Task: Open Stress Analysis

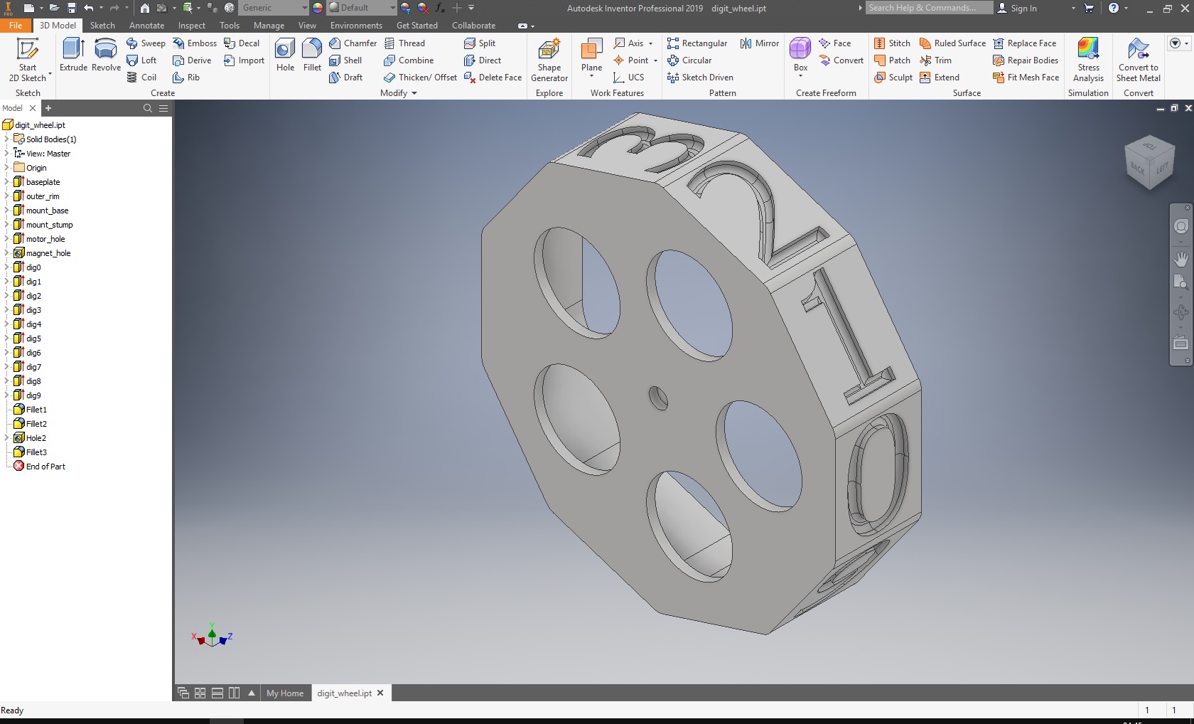Action: 1088,60
